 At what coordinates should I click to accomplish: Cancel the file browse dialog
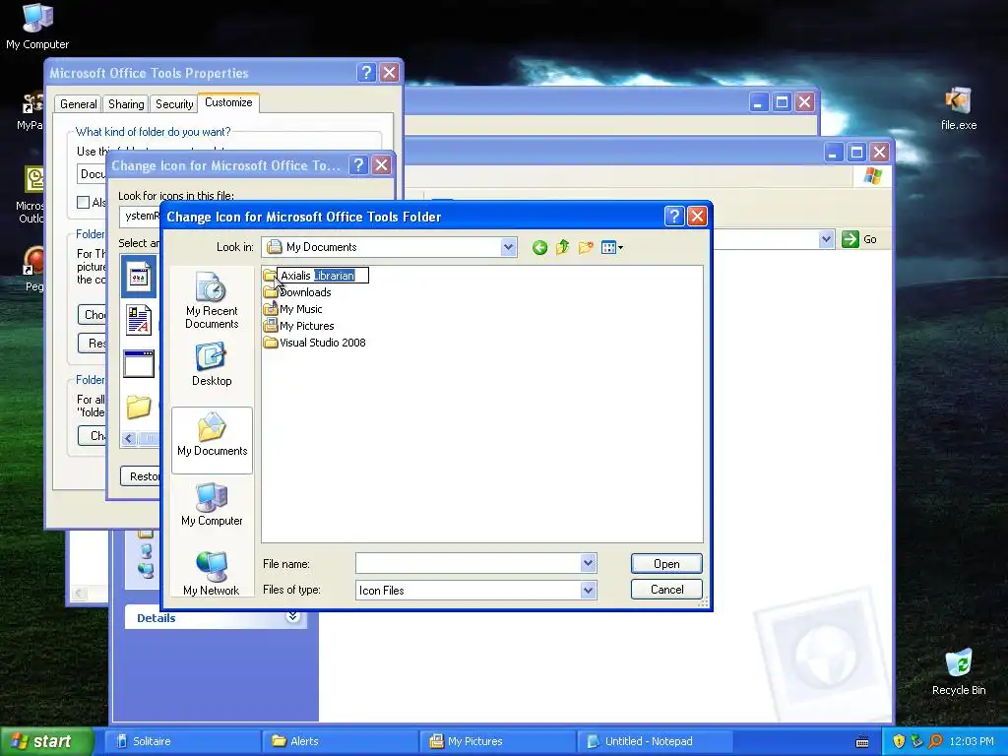(666, 590)
